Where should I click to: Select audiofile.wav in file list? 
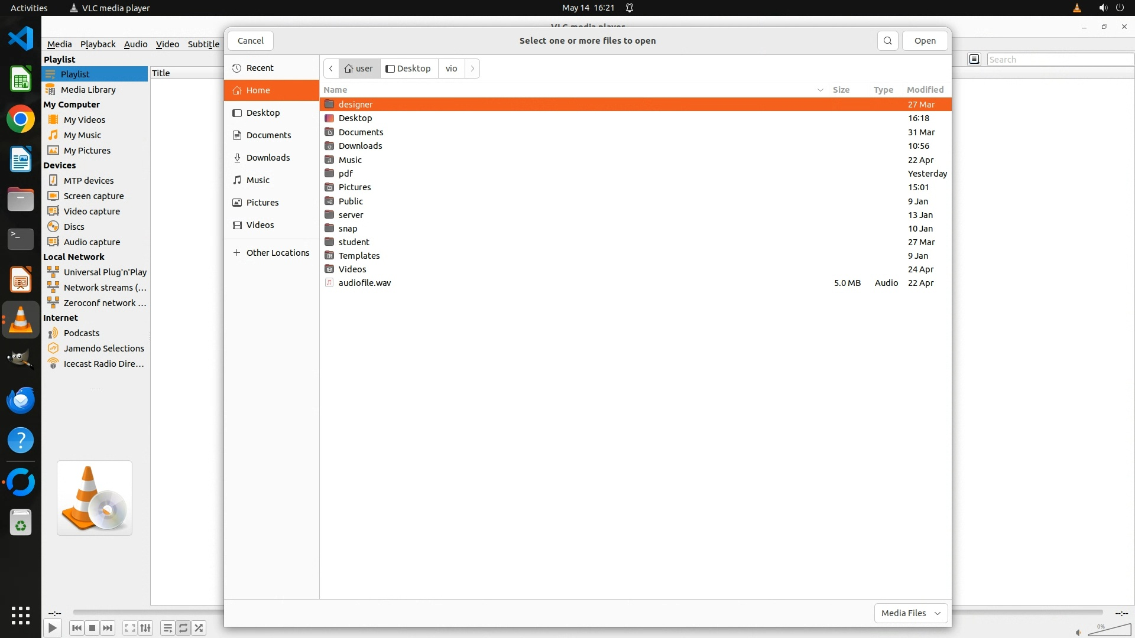(x=364, y=283)
